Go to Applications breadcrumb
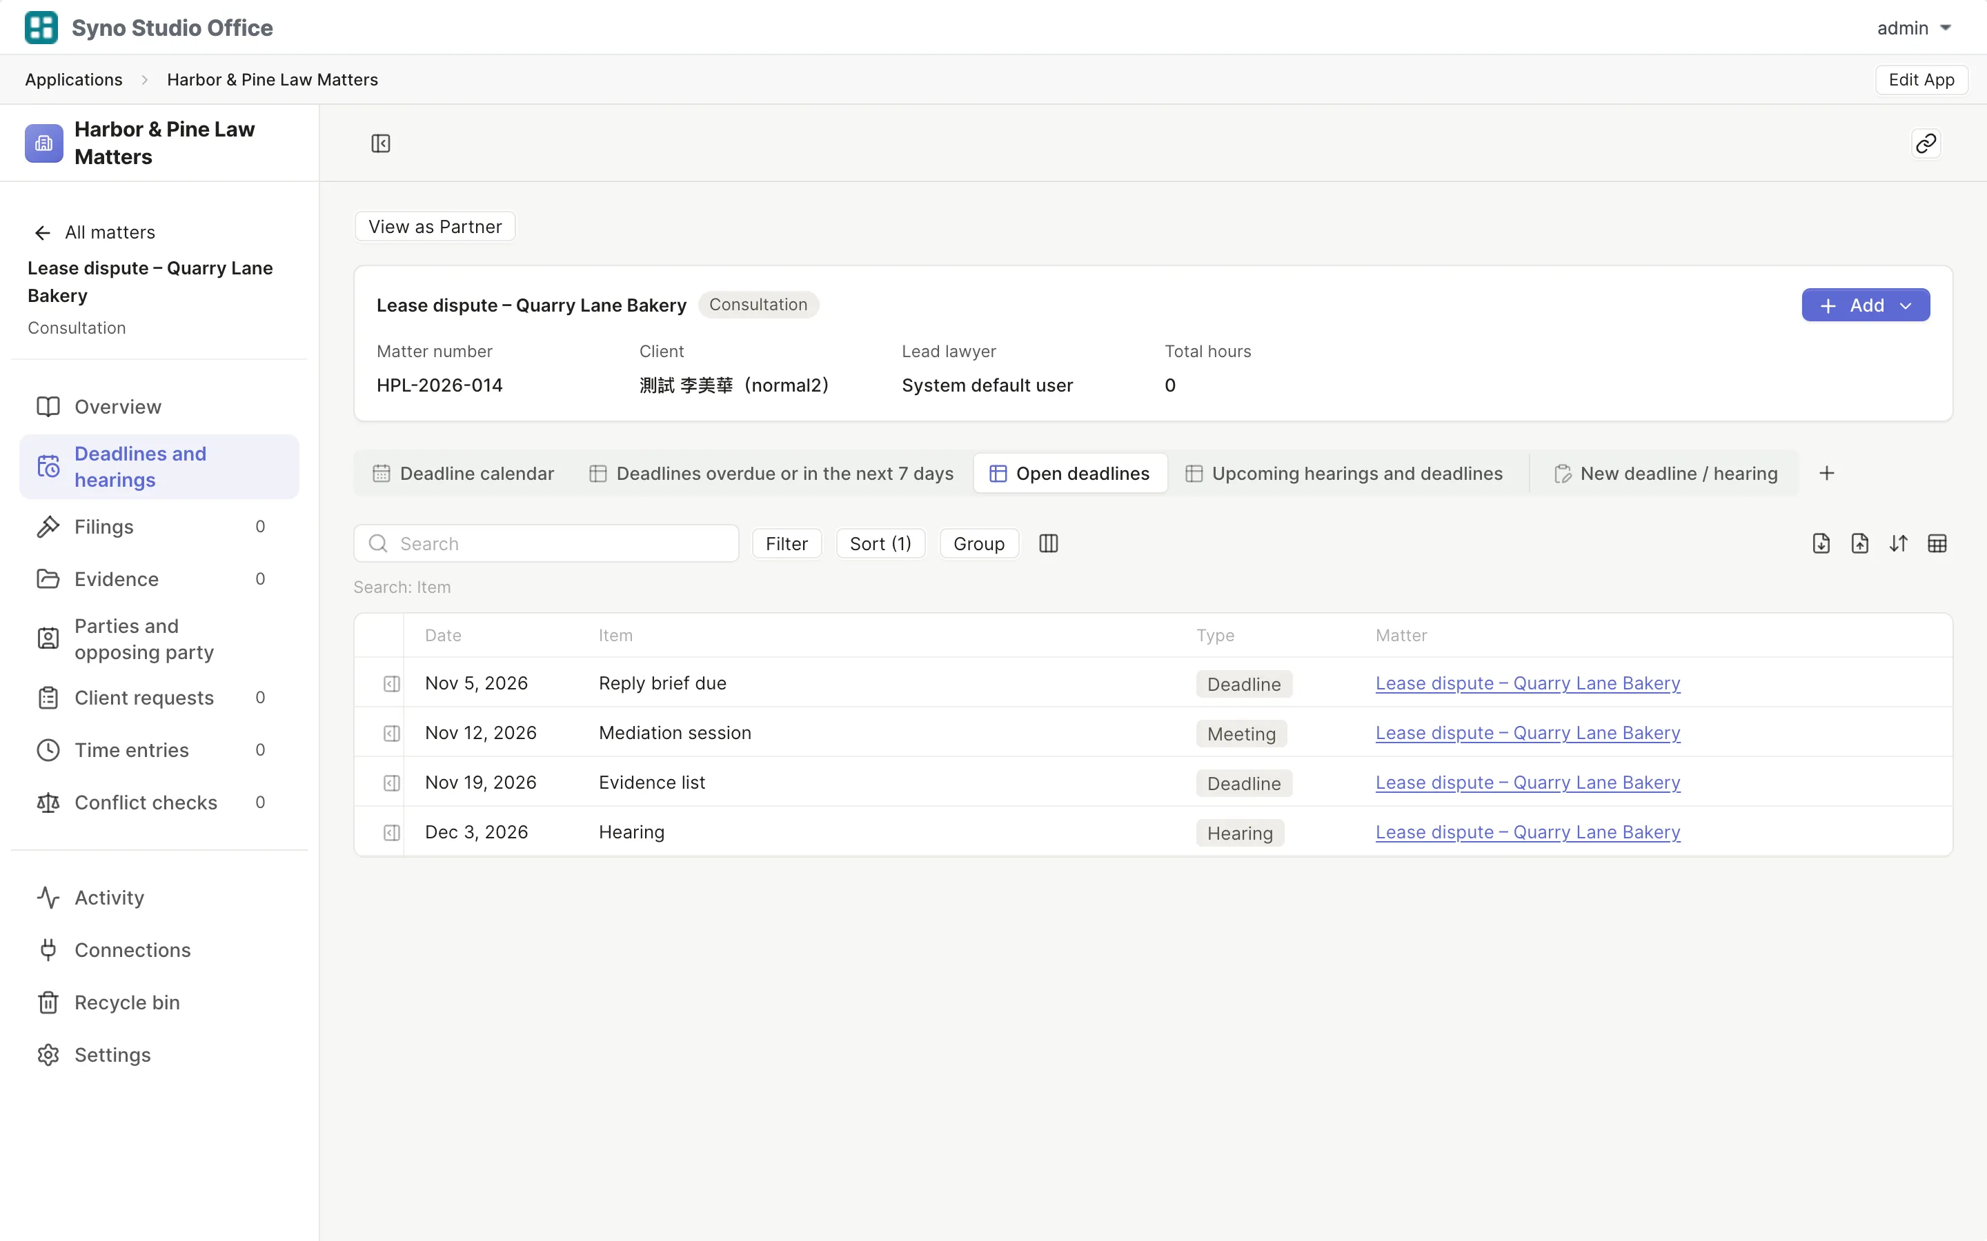 [x=74, y=79]
